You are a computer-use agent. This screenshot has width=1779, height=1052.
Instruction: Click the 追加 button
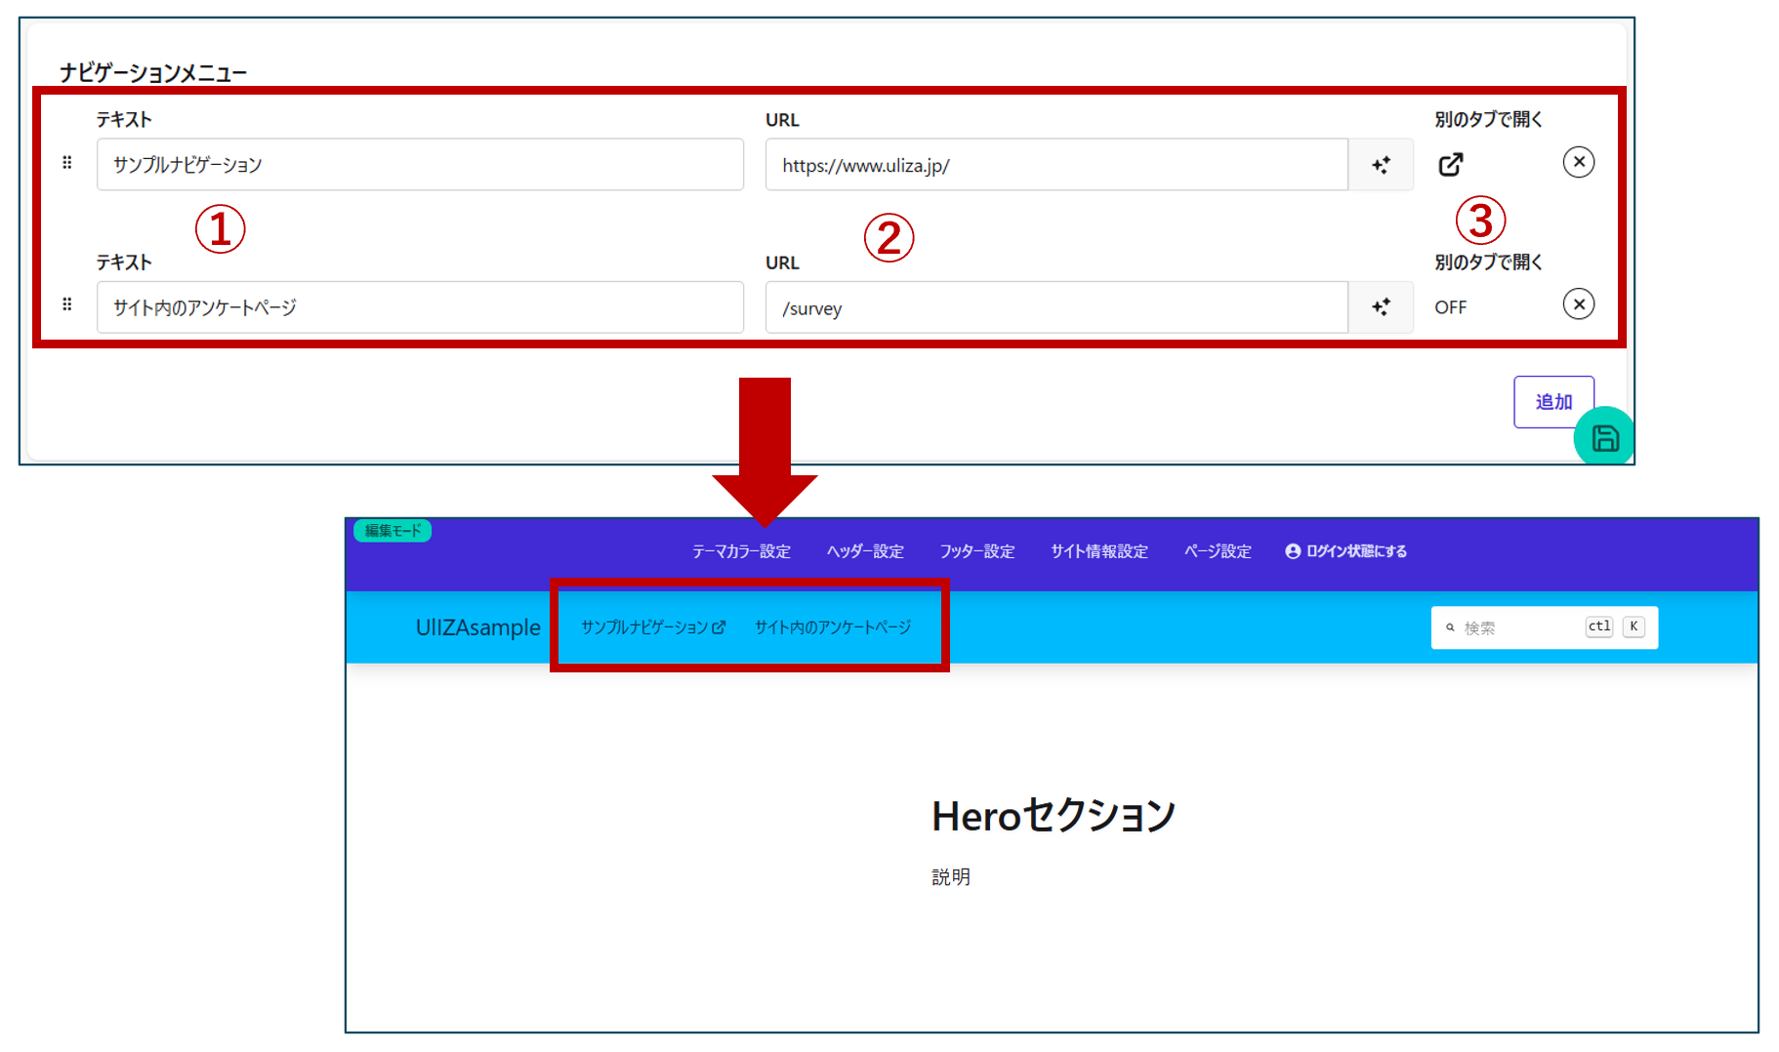click(x=1552, y=401)
